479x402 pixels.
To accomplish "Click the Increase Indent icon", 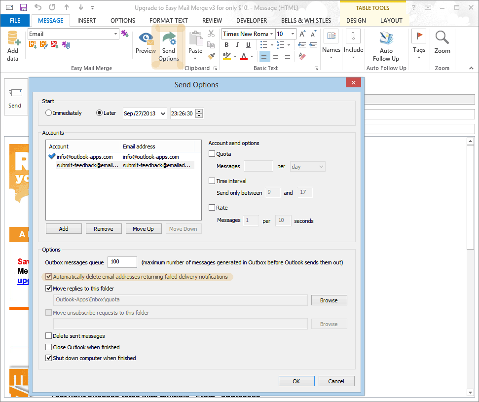I will tap(313, 45).
